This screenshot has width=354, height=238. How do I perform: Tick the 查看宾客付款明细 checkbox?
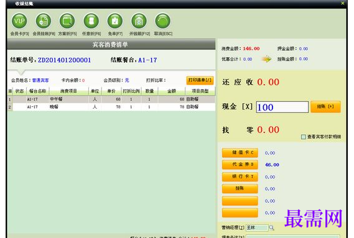(x=304, y=137)
